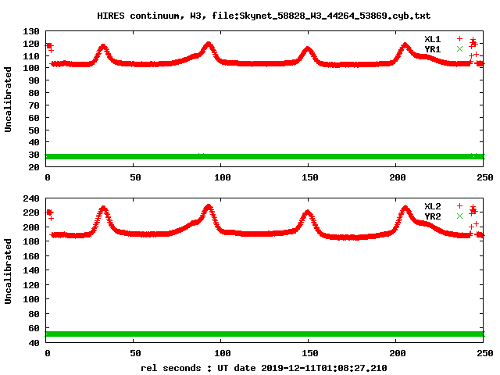The width and height of the screenshot is (500, 375).
Task: Select the XL1 legend label
Action: point(432,39)
